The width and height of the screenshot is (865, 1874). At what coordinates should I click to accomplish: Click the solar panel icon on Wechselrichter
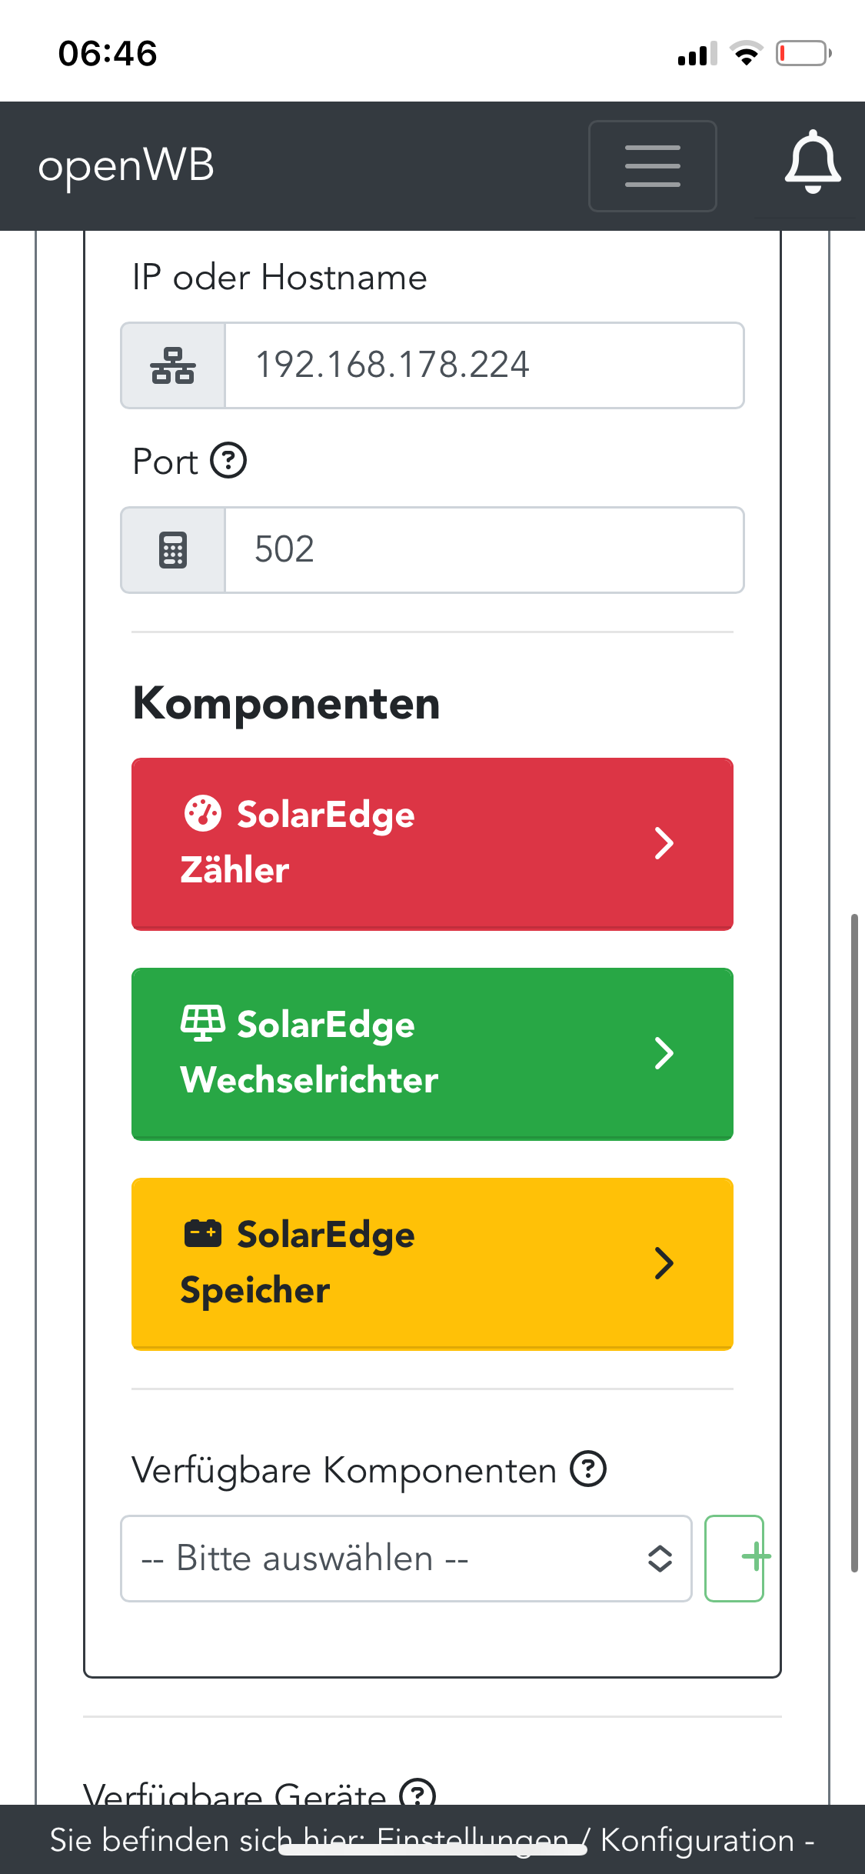pos(203,1023)
